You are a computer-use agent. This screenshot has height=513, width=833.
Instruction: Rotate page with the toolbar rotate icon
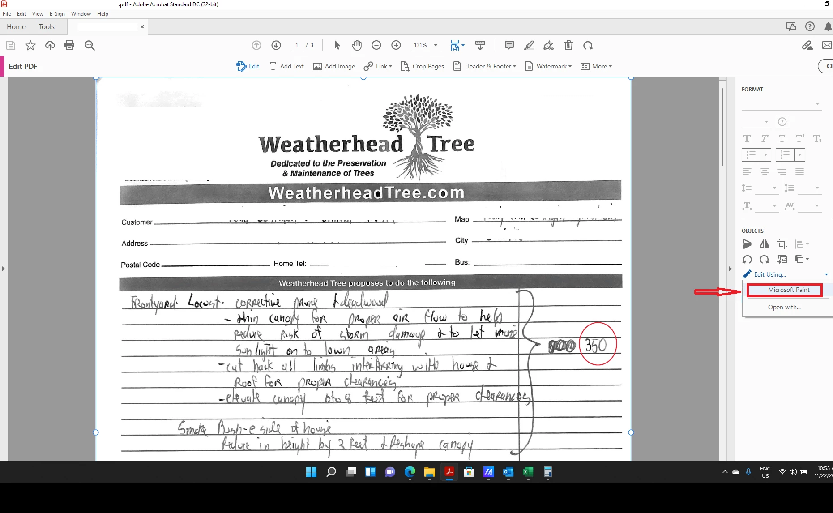(588, 45)
